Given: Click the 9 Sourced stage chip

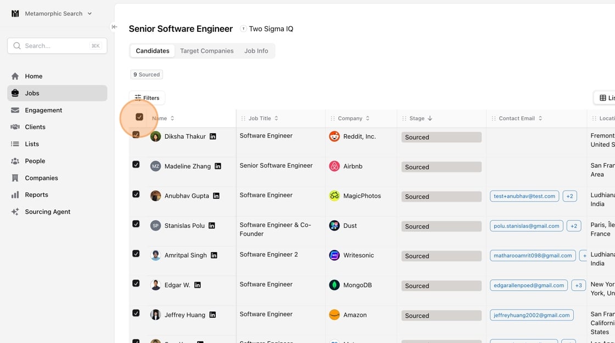Looking at the screenshot, I should tap(147, 75).
